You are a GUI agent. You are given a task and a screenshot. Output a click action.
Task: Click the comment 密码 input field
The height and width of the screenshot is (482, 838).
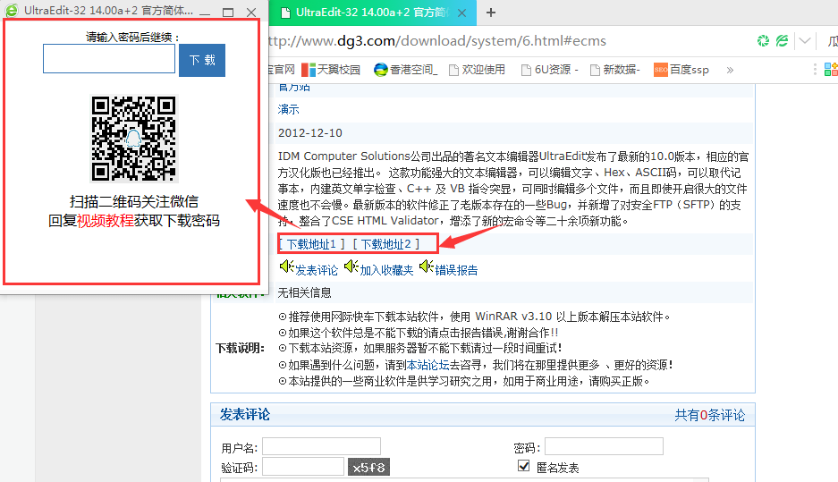(604, 446)
